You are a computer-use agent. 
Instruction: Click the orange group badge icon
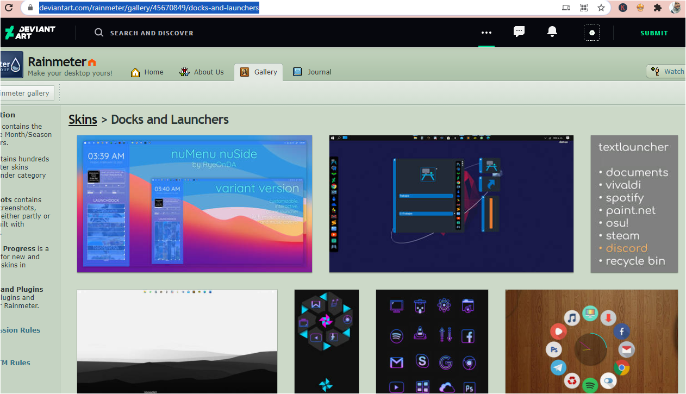(92, 62)
